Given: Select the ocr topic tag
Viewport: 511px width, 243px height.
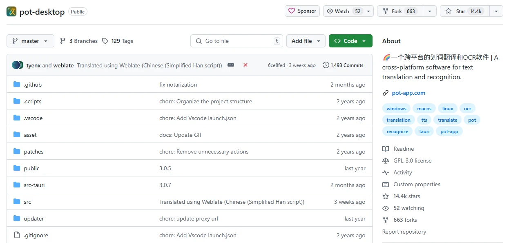Looking at the screenshot, I should click(x=468, y=109).
